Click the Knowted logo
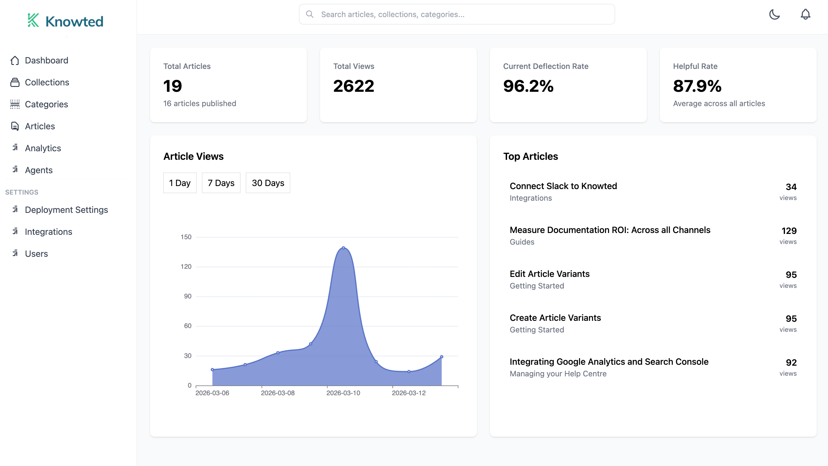Viewport: 828px width, 466px height. pyautogui.click(x=65, y=20)
